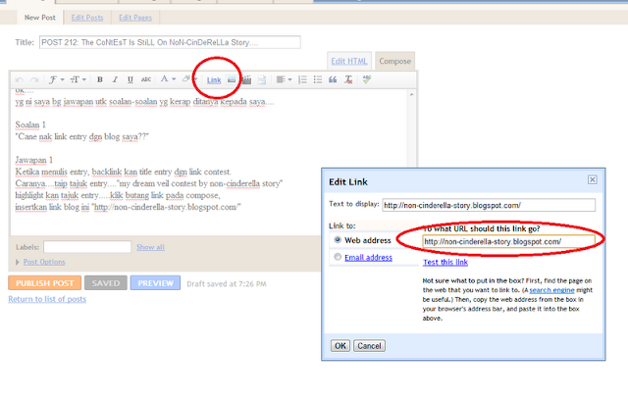Viewport: 628px width, 399px height.
Task: Click Cancel in Edit Link dialog
Action: click(x=369, y=346)
